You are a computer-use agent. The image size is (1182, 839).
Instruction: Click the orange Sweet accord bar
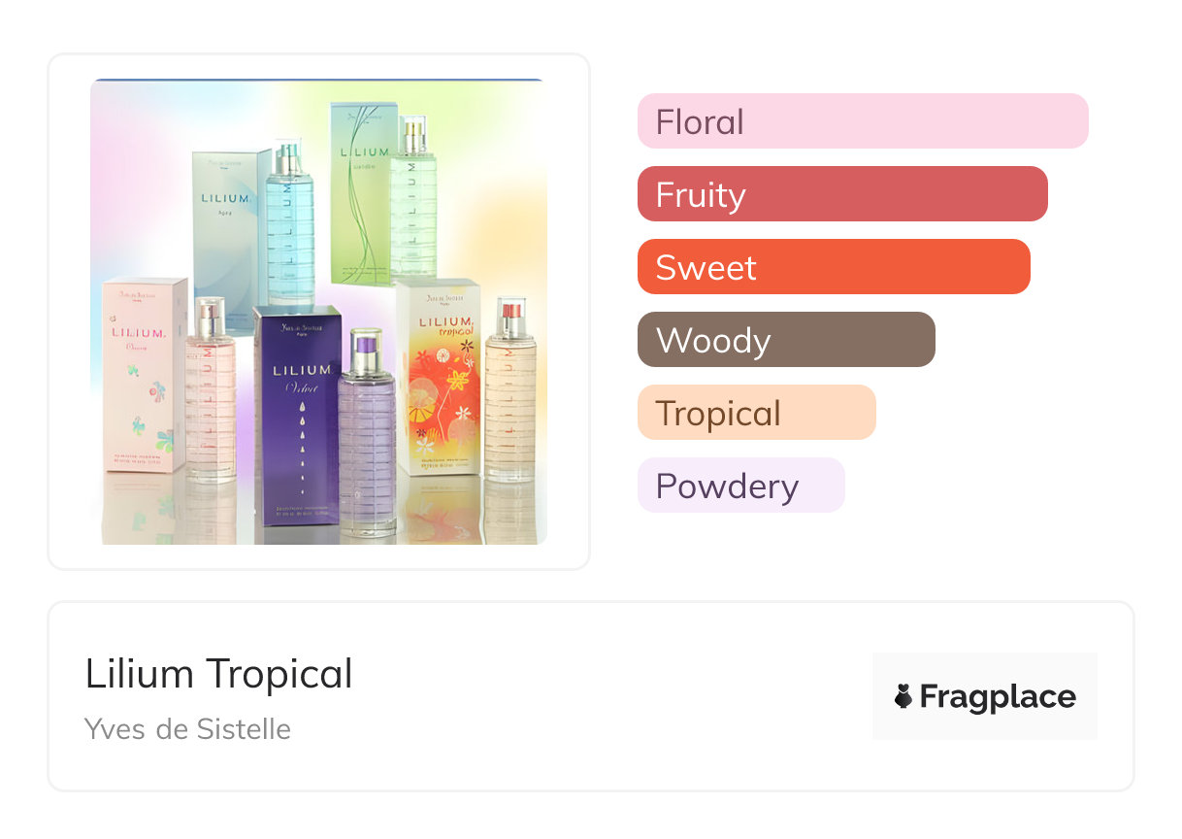click(x=833, y=267)
